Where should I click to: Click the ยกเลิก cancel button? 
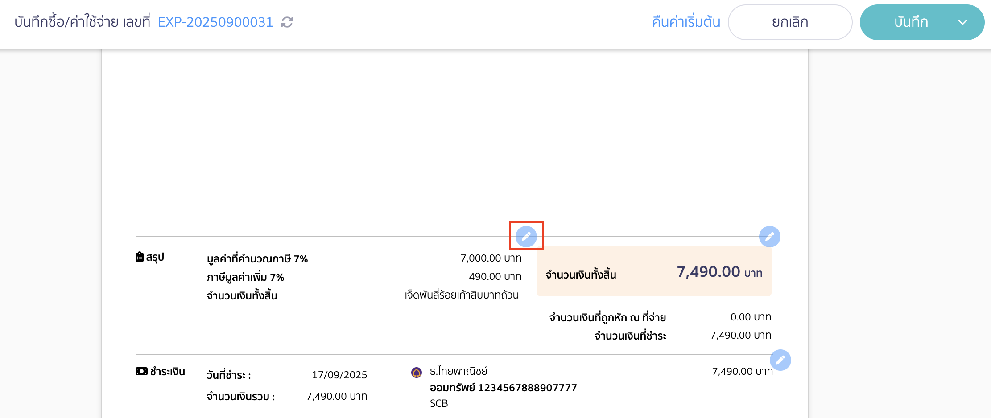coord(790,22)
